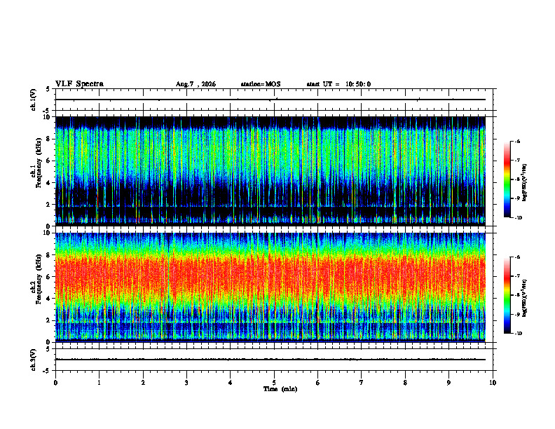
Task: Click the "-10" tick on ch.2 colorbar
Action: coord(518,333)
